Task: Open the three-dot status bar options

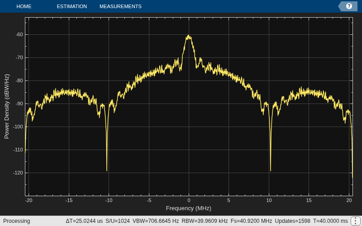Action: (356, 221)
